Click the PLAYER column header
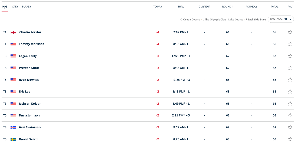Image resolution: width=296 pixels, height=146 pixels. tap(26, 7)
